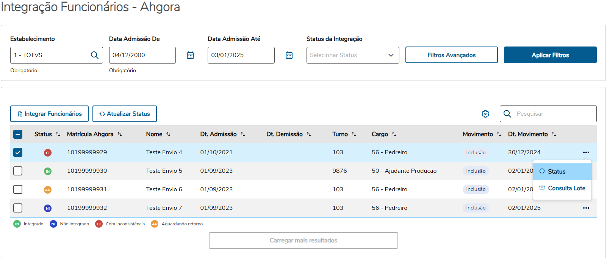The image size is (607, 259).
Task: Sort table by Nome column
Action: tap(168, 134)
